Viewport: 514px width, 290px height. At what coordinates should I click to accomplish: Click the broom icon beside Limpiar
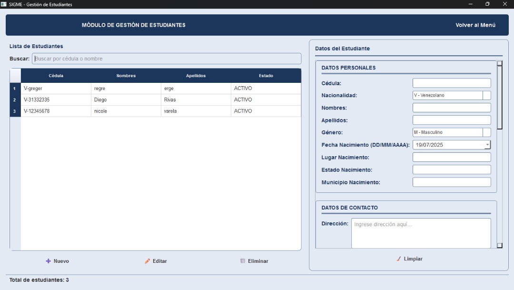tap(399, 259)
